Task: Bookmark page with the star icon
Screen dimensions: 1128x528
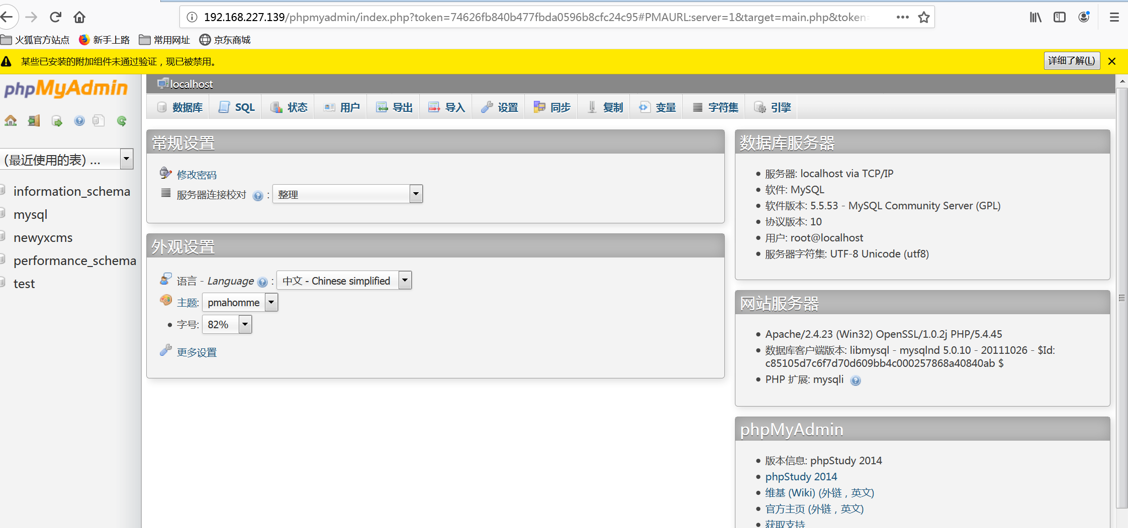Action: pyautogui.click(x=924, y=18)
